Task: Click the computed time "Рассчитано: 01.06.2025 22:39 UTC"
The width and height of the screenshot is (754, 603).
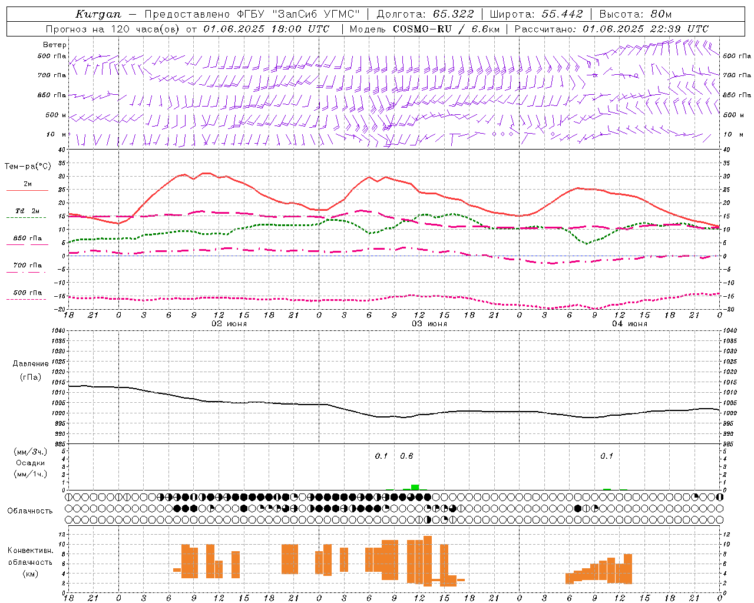Action: (x=611, y=29)
